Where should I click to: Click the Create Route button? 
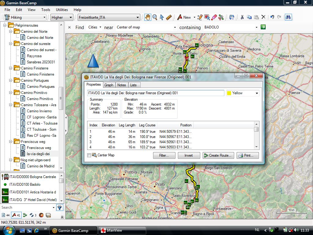click(x=219, y=155)
